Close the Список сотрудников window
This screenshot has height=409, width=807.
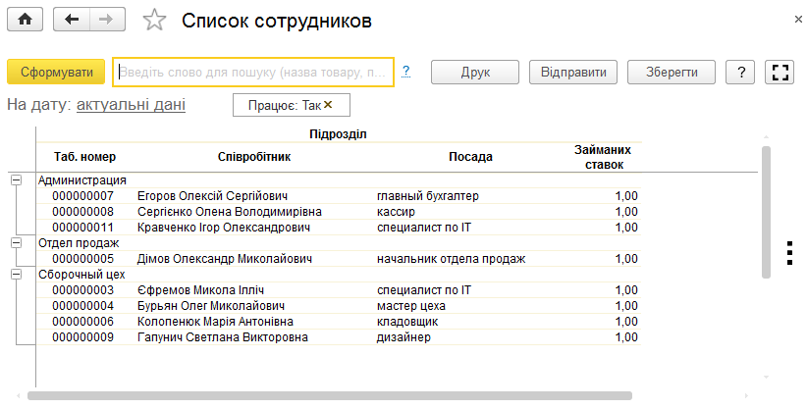[798, 20]
